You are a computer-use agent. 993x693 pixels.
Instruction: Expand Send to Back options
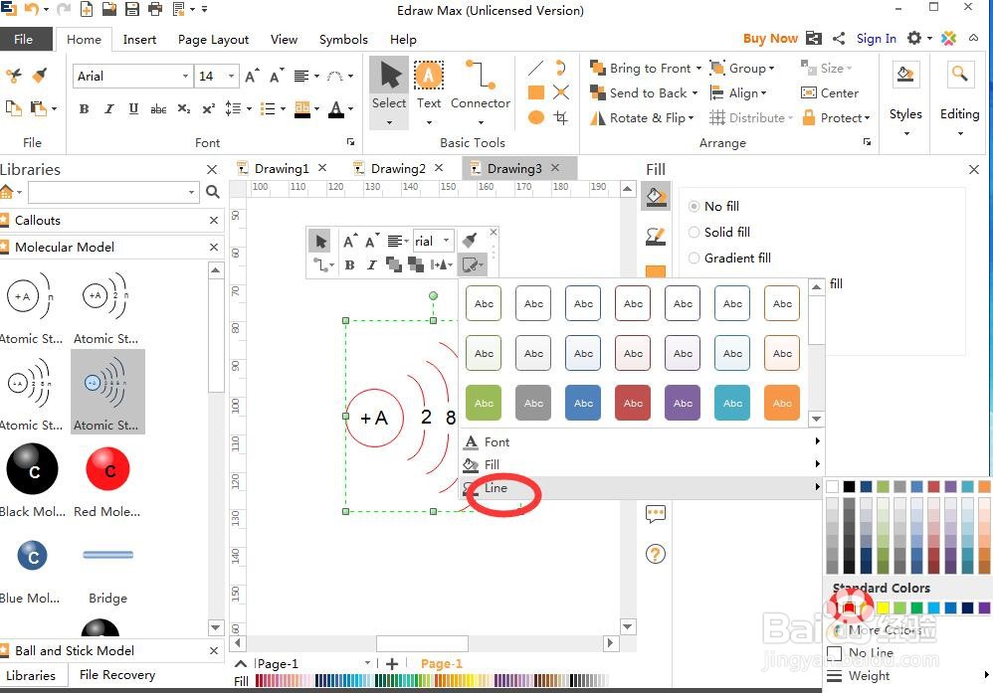[x=695, y=93]
